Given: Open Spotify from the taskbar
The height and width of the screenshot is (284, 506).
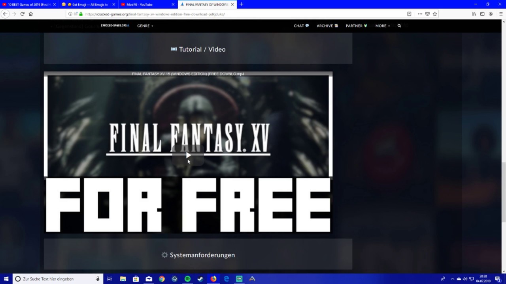Looking at the screenshot, I should 187,279.
